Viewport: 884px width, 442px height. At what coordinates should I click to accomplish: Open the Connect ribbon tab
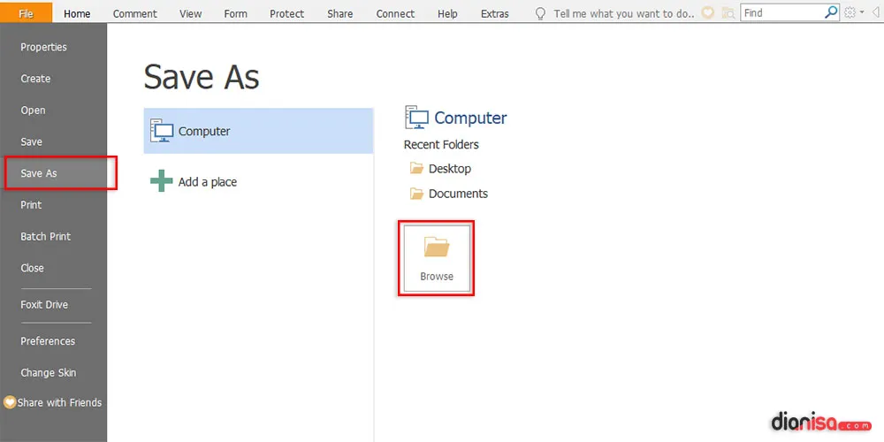pos(395,13)
